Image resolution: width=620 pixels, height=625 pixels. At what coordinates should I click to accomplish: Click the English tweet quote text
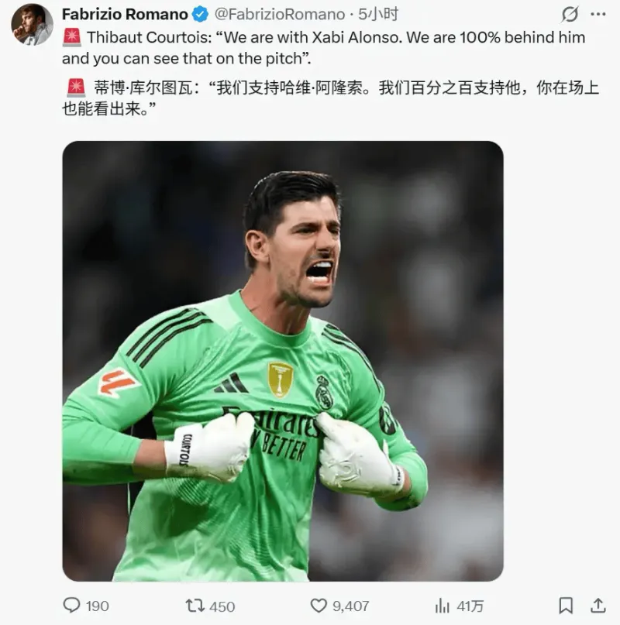324,48
